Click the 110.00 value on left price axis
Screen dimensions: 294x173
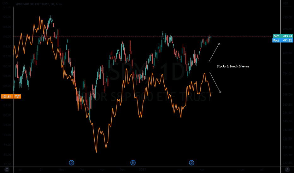pyautogui.click(x=7, y=66)
